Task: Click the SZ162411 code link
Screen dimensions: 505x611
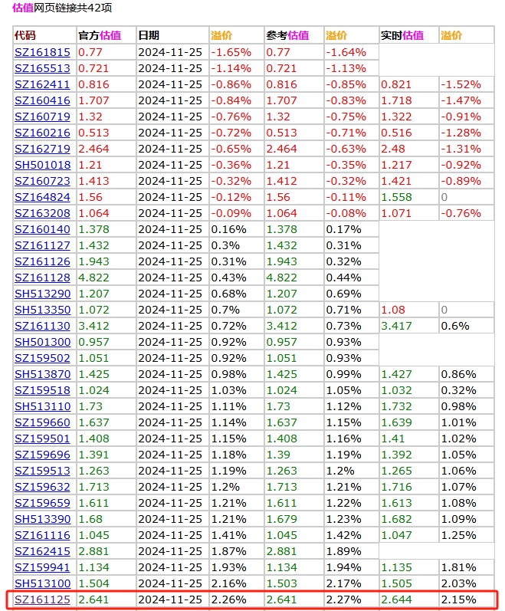Action: [42, 84]
